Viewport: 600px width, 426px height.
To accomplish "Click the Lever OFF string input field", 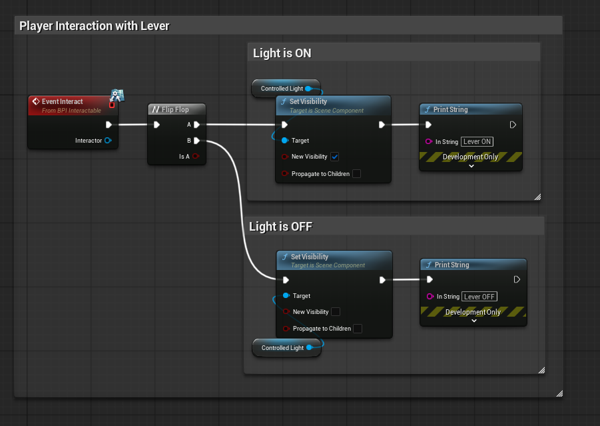I will pos(479,297).
